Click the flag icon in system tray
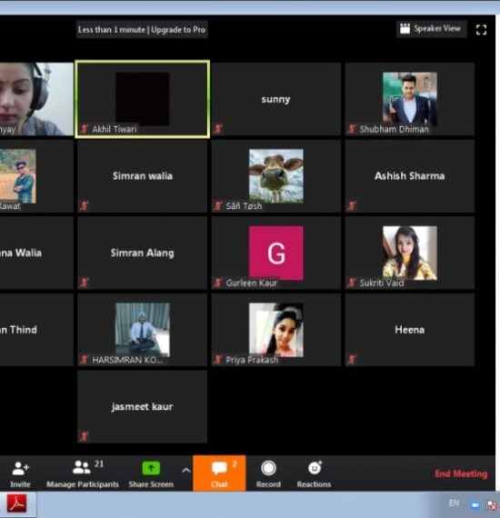 (x=492, y=504)
